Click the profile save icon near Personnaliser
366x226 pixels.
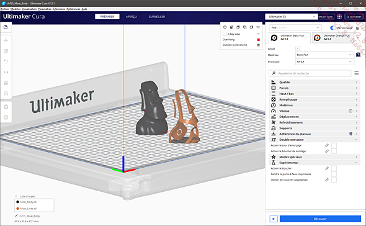(357, 28)
